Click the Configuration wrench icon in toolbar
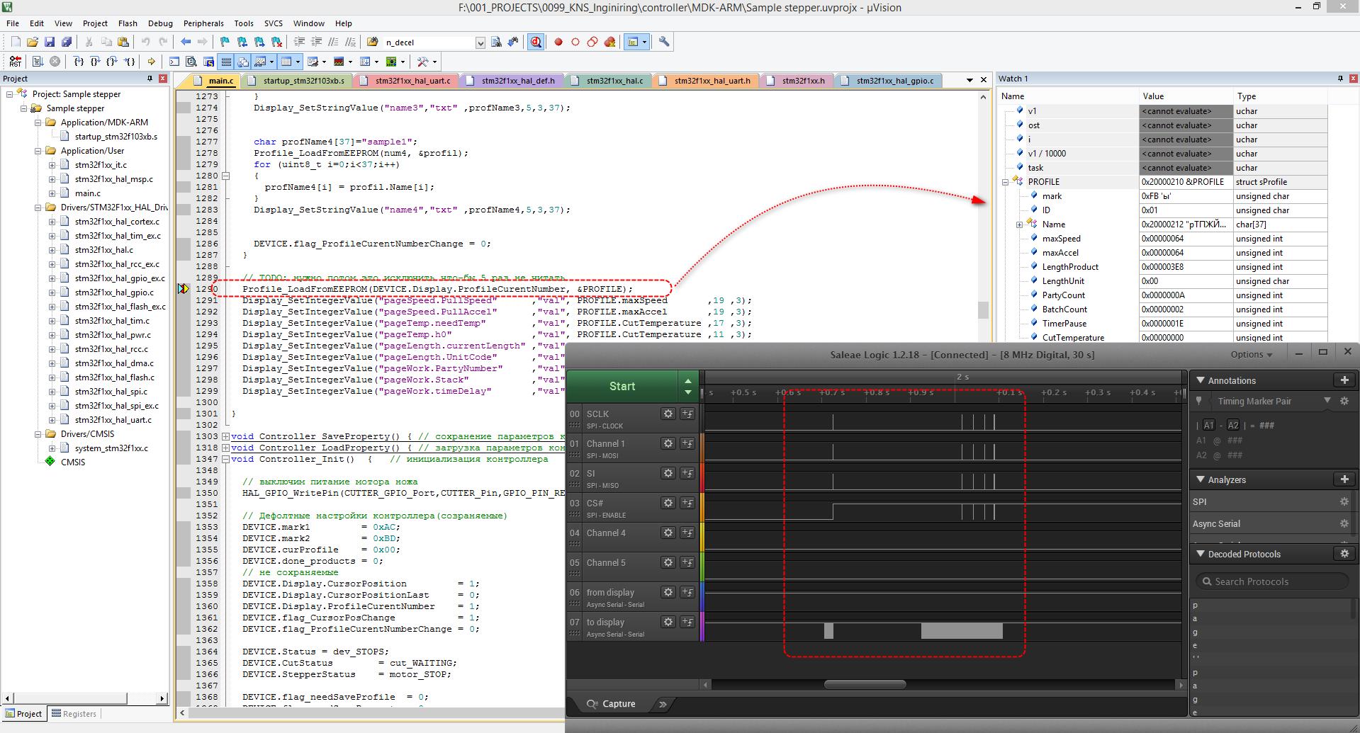Screen dimensions: 1360x733 (x=664, y=42)
